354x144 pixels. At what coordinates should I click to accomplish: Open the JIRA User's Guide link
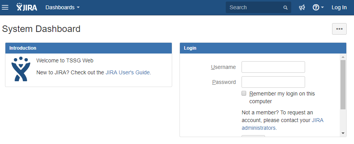(x=128, y=72)
